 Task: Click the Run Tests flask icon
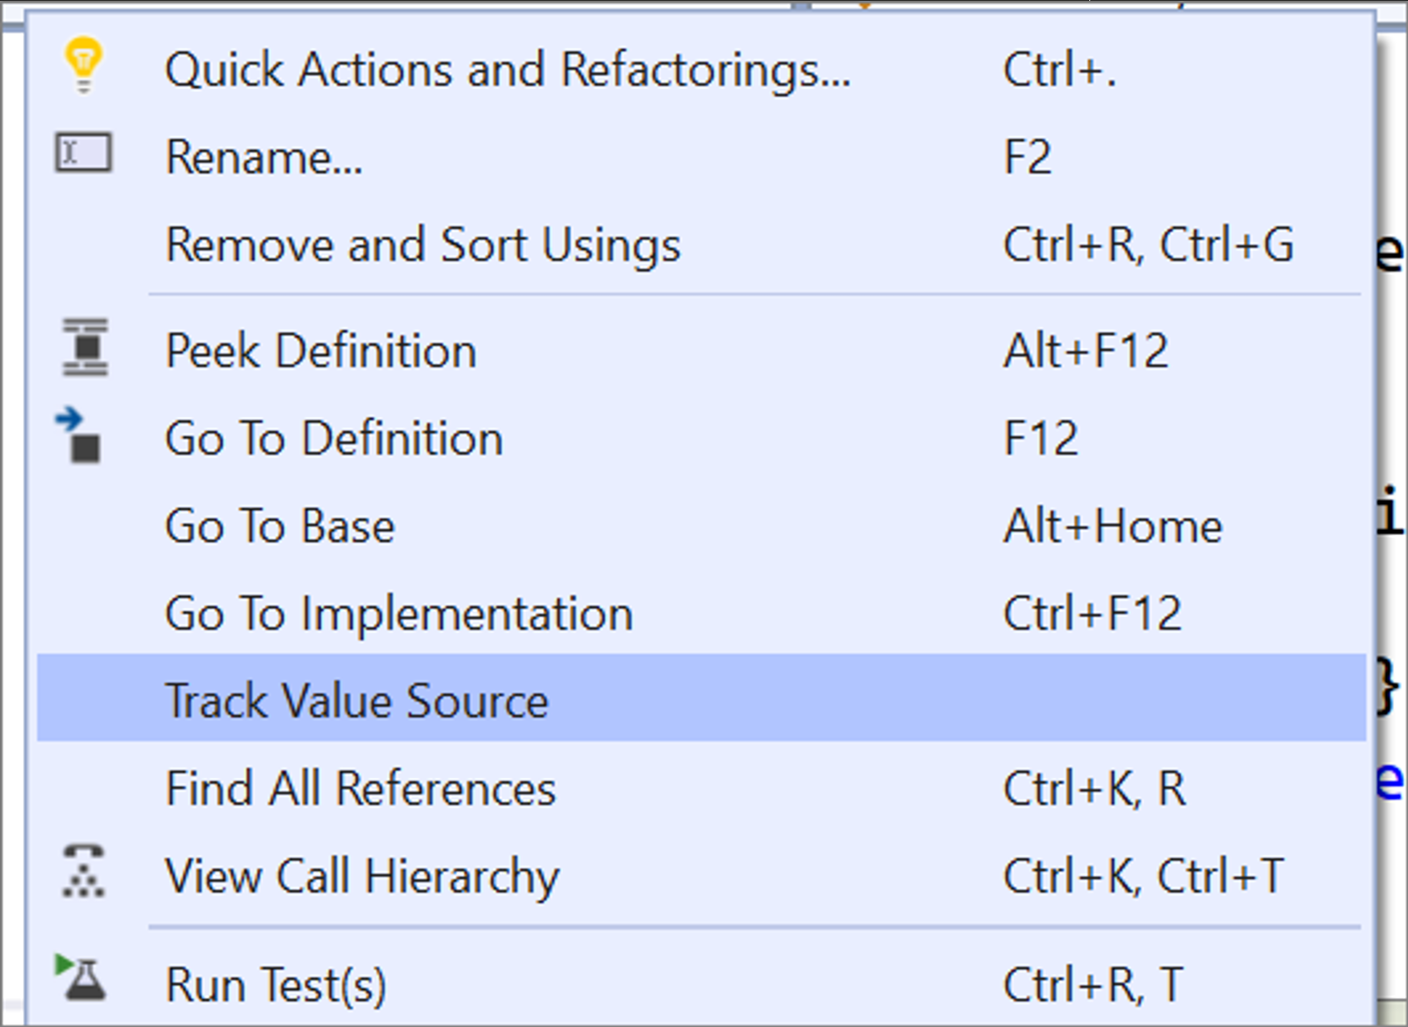click(x=81, y=978)
